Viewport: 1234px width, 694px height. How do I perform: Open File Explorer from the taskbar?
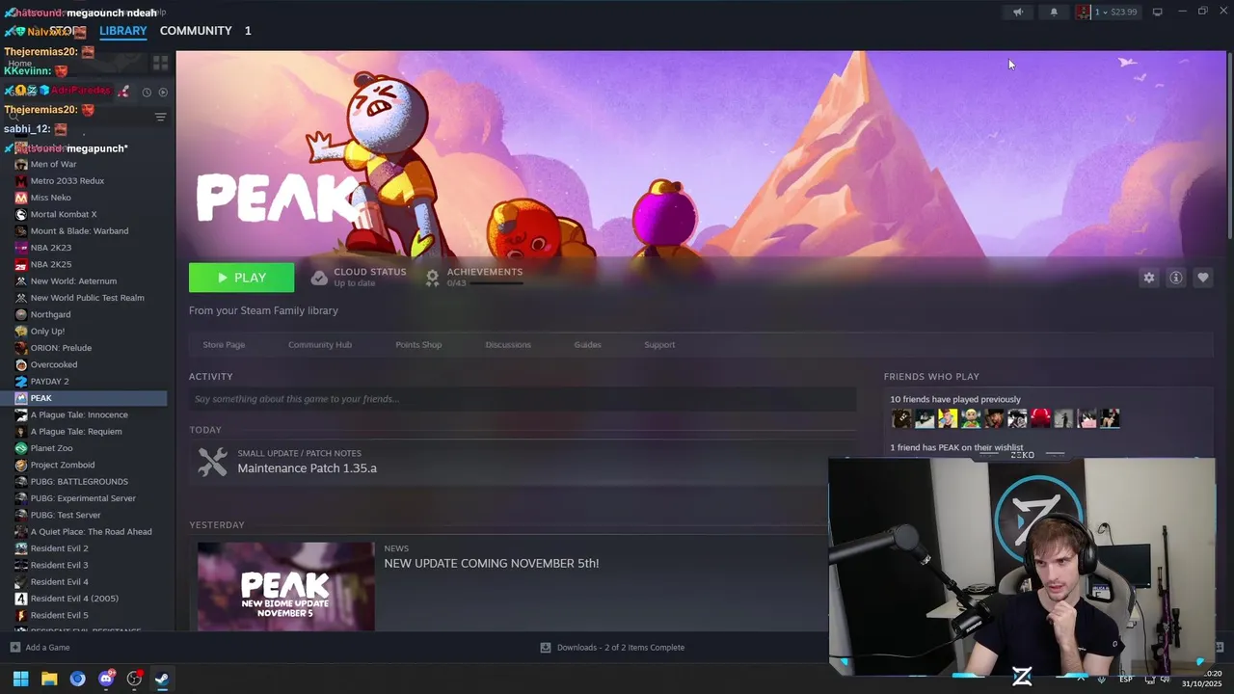[49, 679]
